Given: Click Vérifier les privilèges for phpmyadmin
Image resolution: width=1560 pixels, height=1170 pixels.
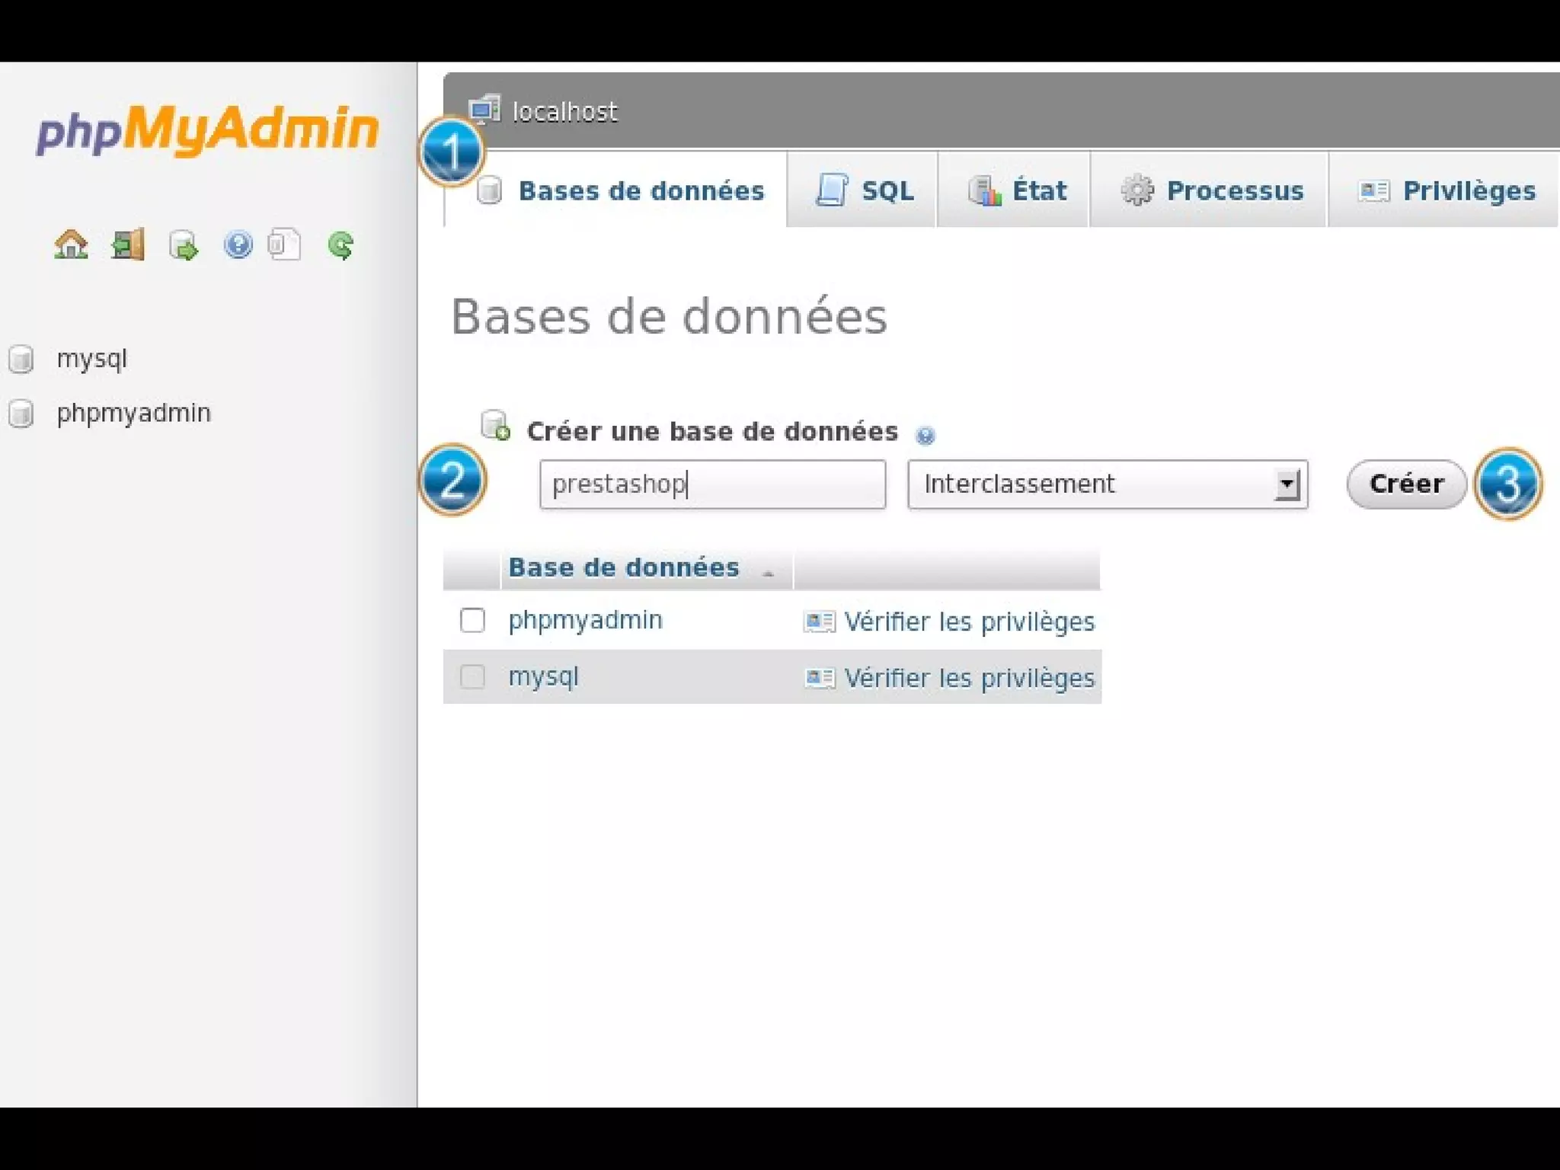Looking at the screenshot, I should [x=969, y=622].
